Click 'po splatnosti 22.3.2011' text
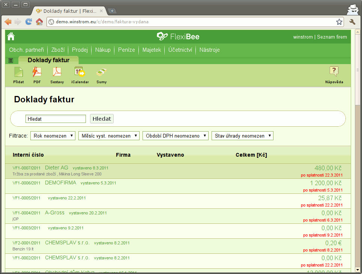Screen dimensions: 362x274 [x=322, y=175]
